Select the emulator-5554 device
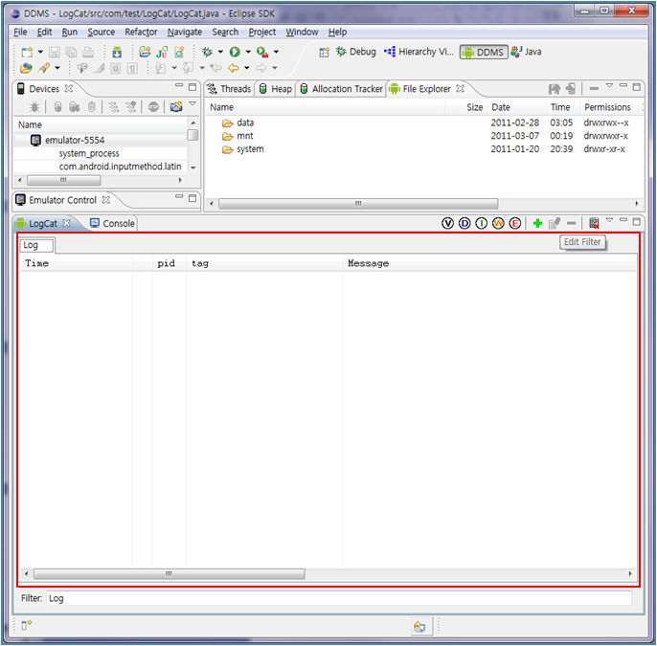The image size is (657, 646). [x=75, y=141]
